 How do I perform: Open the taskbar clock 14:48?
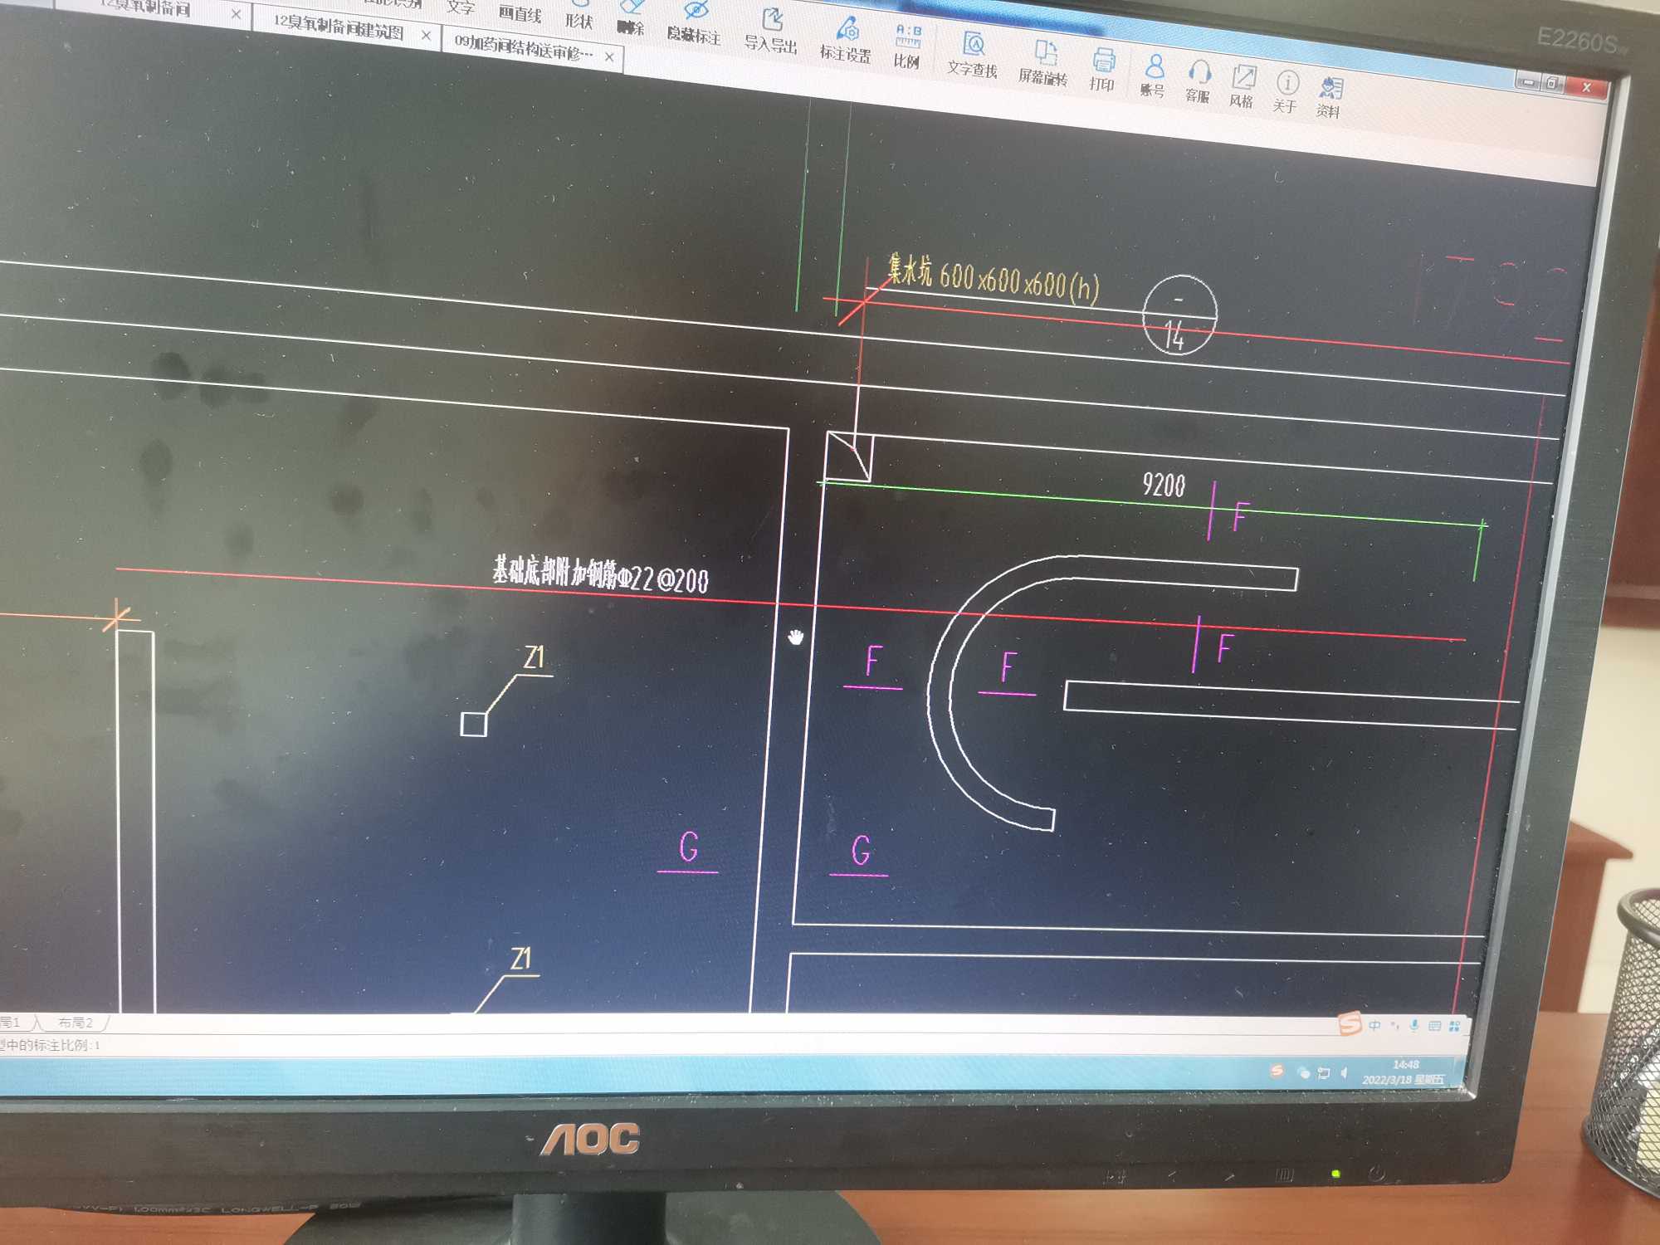coord(1404,1072)
